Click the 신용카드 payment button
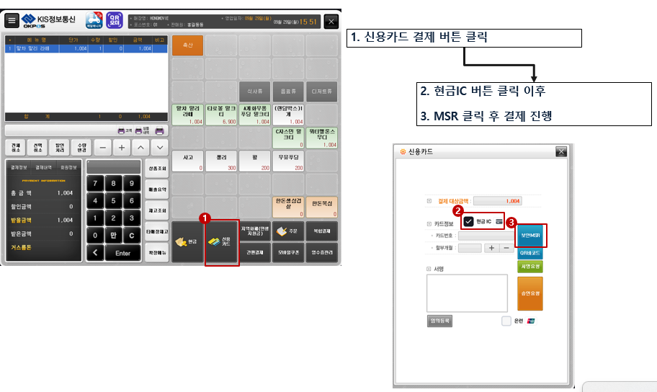Image resolution: width=657 pixels, height=392 pixels. click(x=222, y=241)
